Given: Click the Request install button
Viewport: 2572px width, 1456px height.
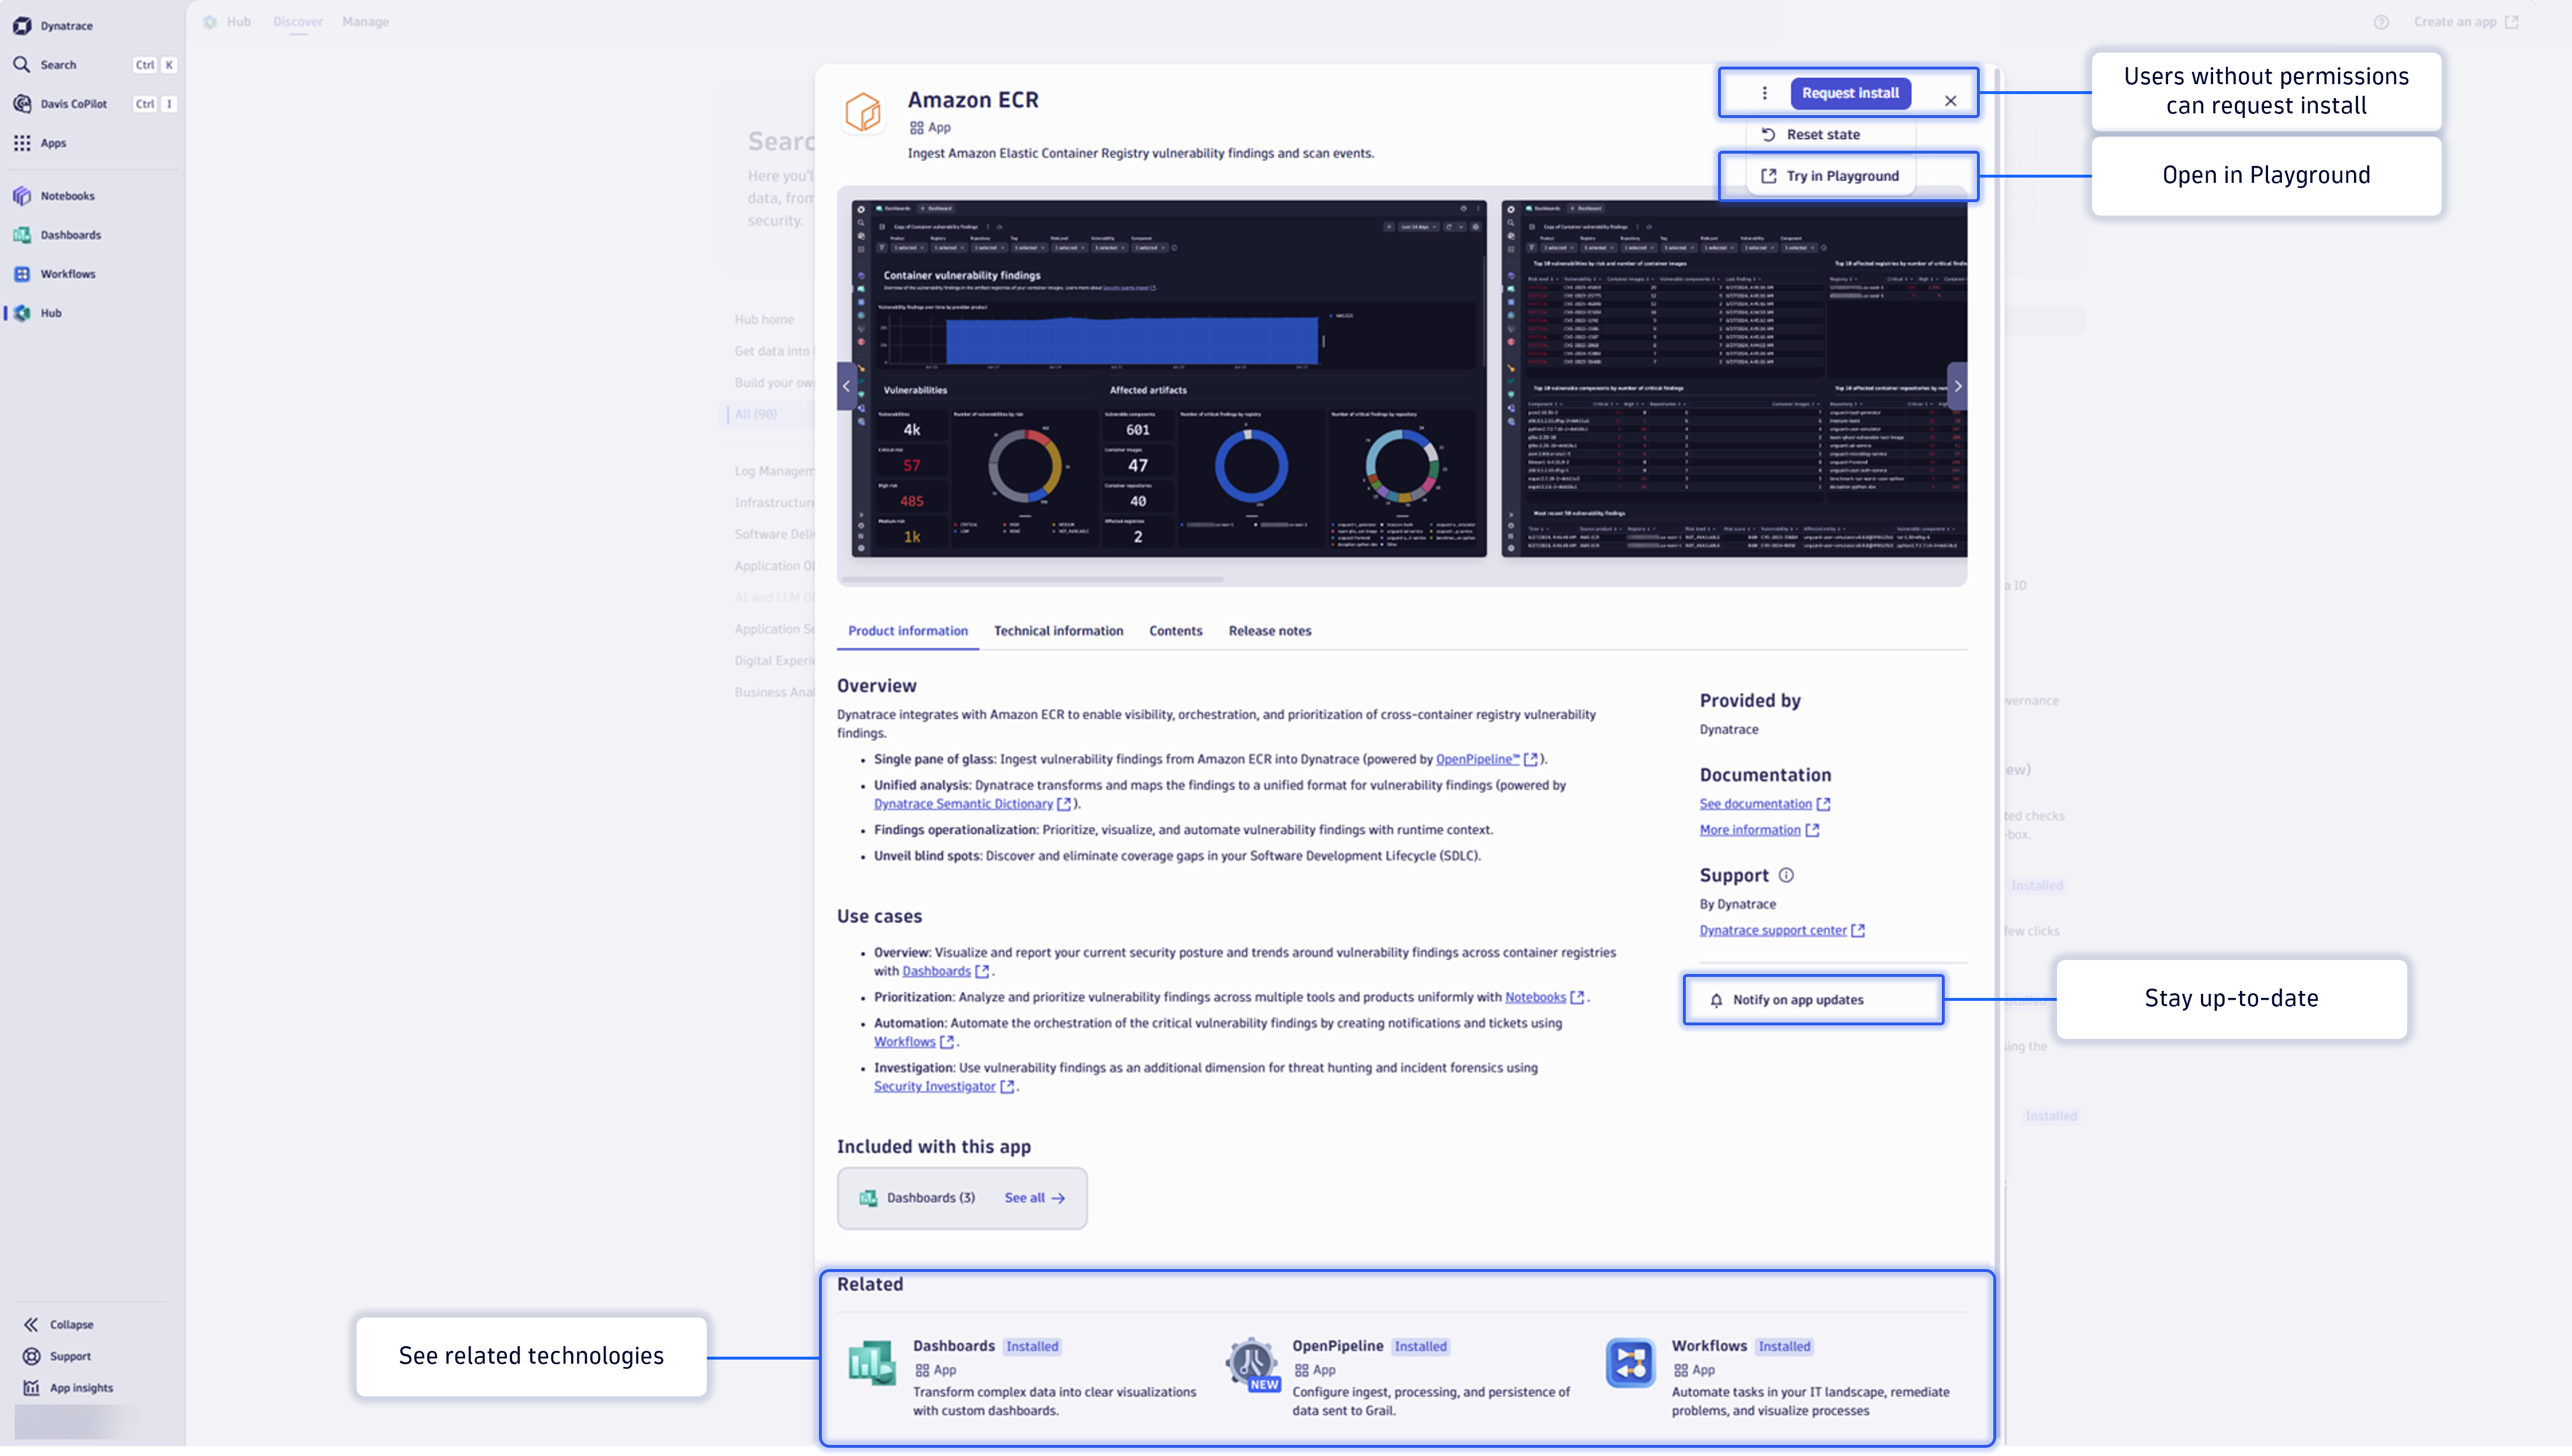Looking at the screenshot, I should (x=1850, y=92).
